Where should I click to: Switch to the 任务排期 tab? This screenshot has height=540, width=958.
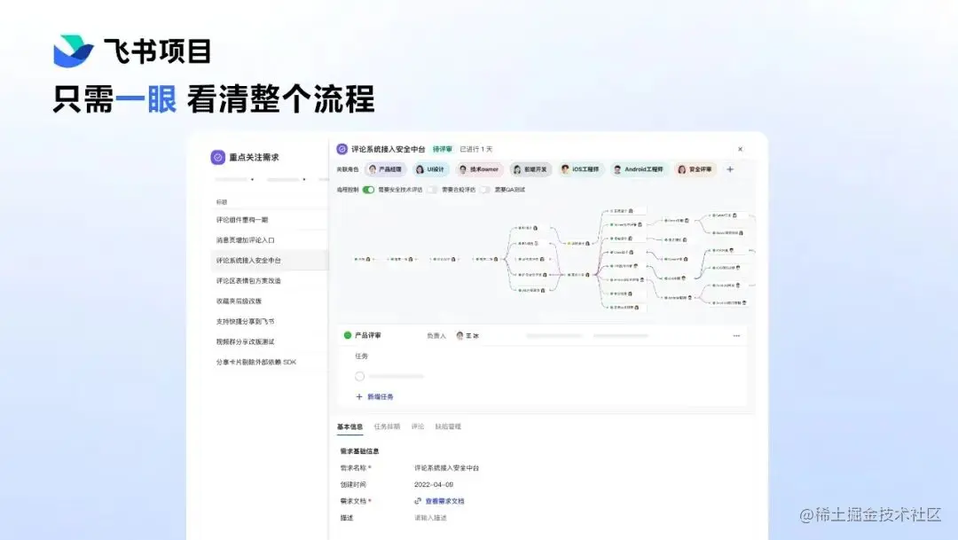pyautogui.click(x=389, y=426)
